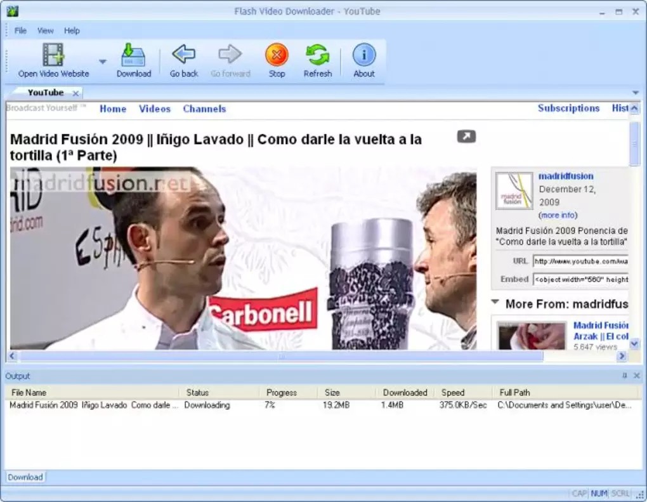This screenshot has height=502, width=647.
Task: Select the Download tab at the bottom
Action: coord(25,477)
